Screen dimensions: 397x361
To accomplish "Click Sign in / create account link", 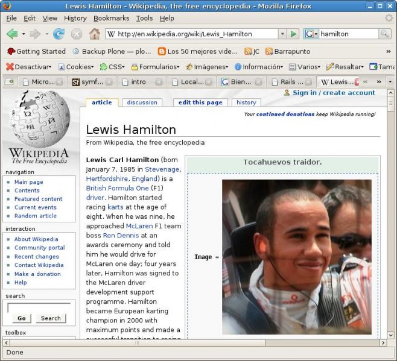I will 334,93.
